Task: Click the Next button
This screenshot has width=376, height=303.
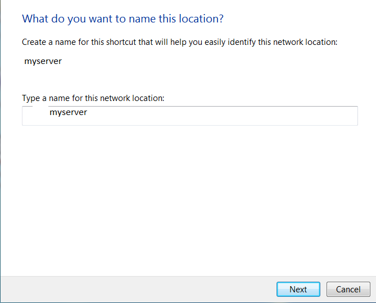Action: [x=298, y=290]
